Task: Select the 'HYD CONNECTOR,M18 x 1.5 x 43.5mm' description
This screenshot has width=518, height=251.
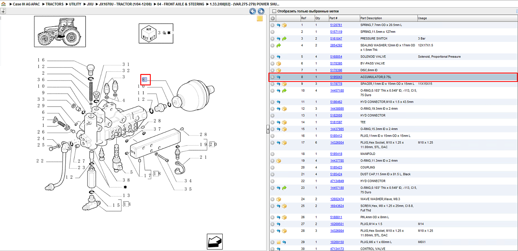Action: 387,102
